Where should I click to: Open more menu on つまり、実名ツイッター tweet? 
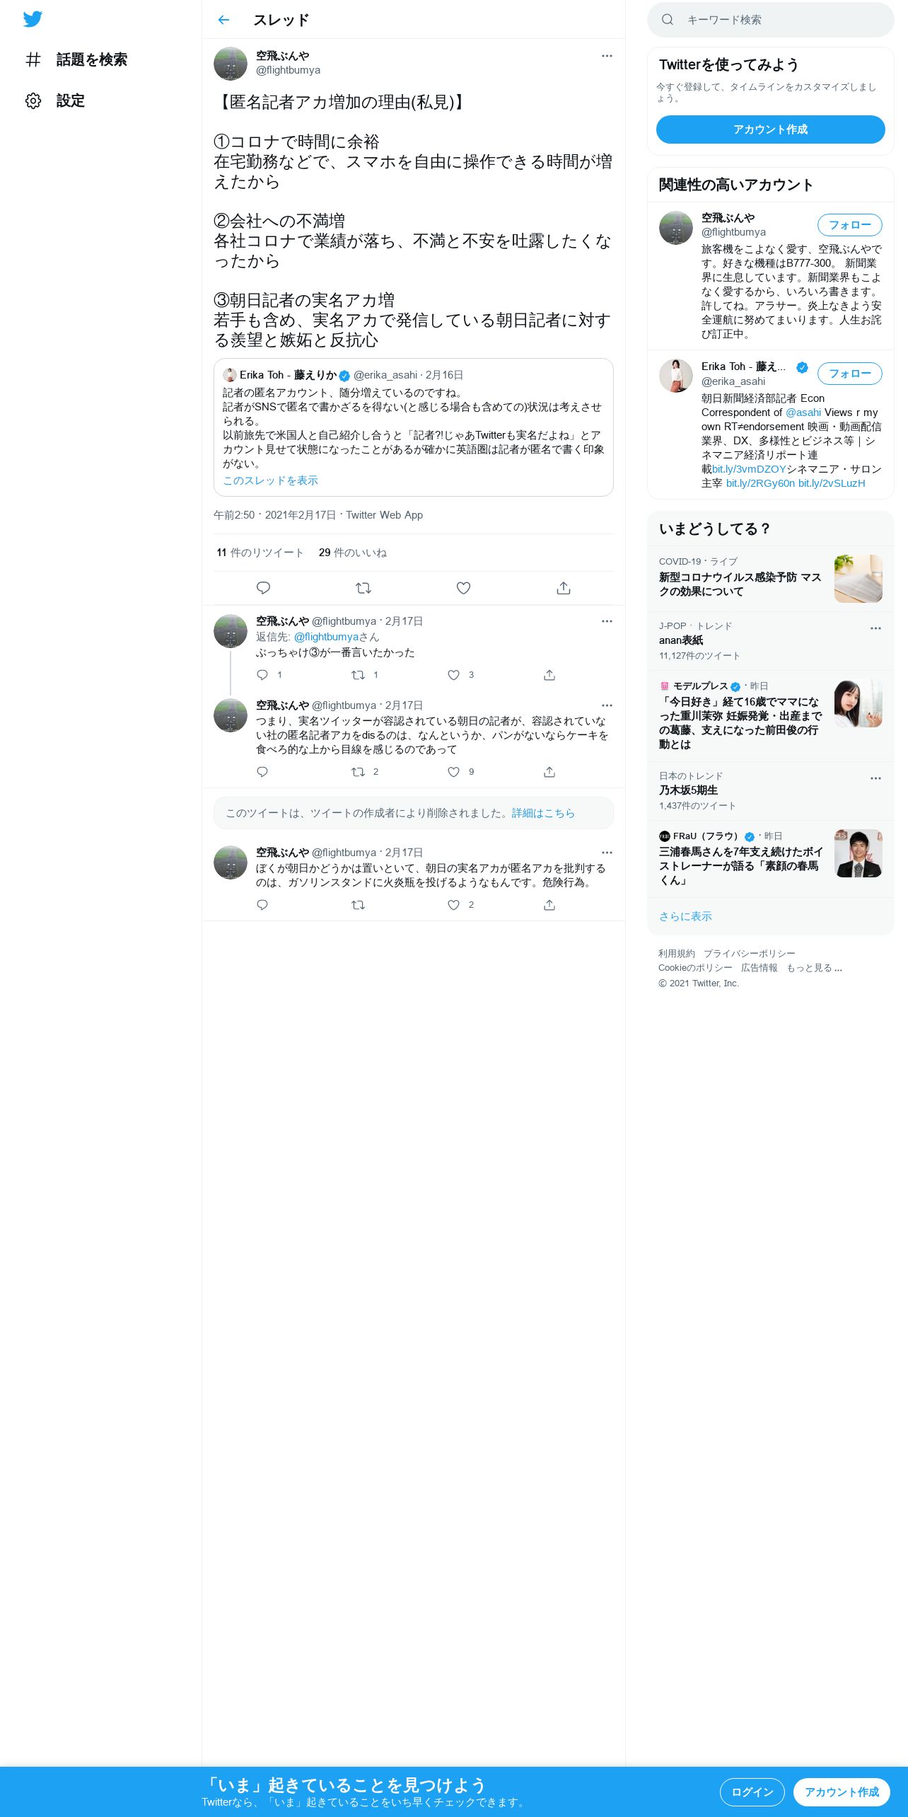(607, 705)
